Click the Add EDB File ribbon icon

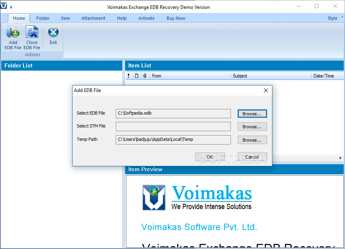tap(13, 38)
